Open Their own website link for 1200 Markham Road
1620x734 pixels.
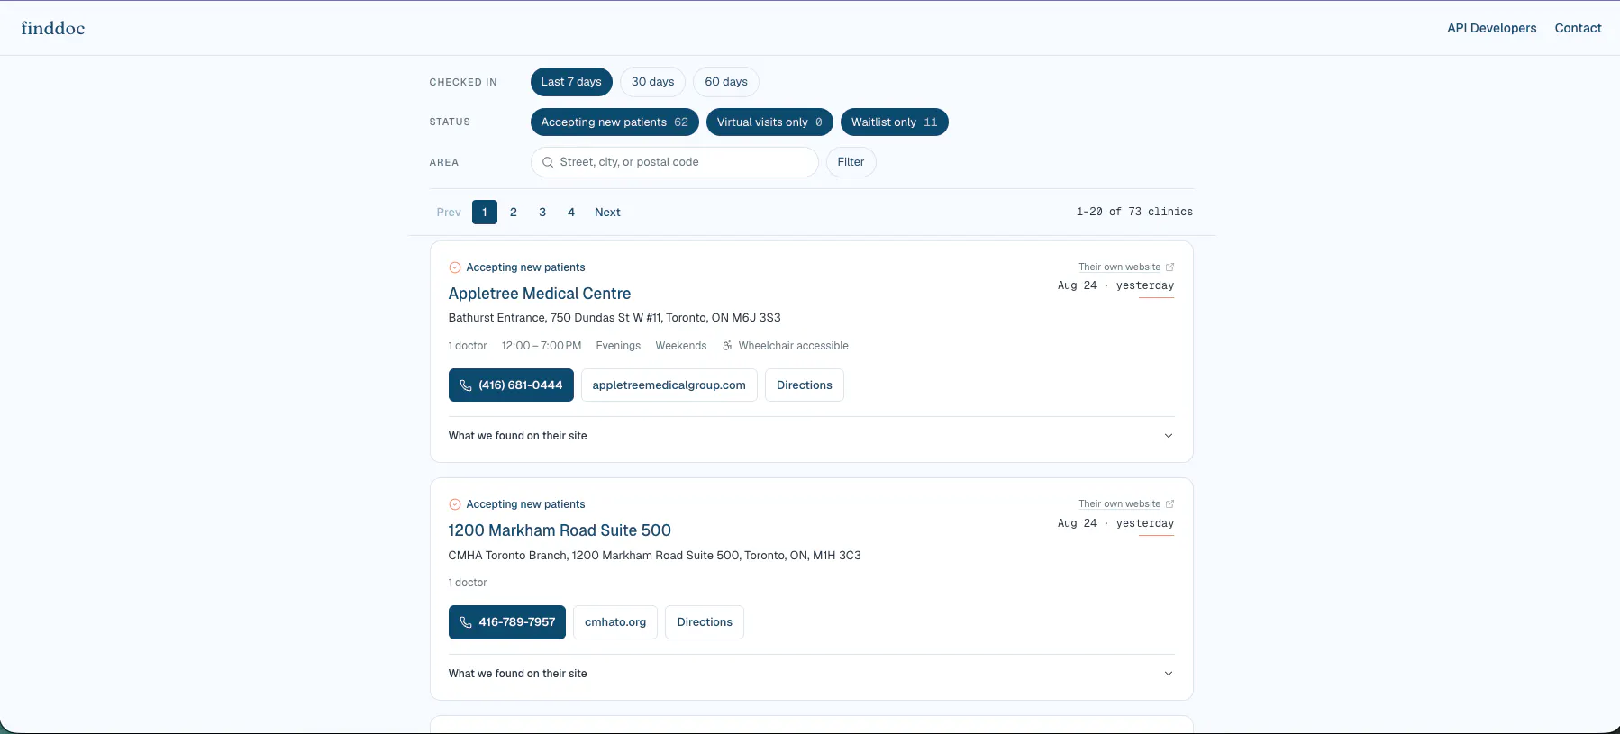tap(1120, 504)
